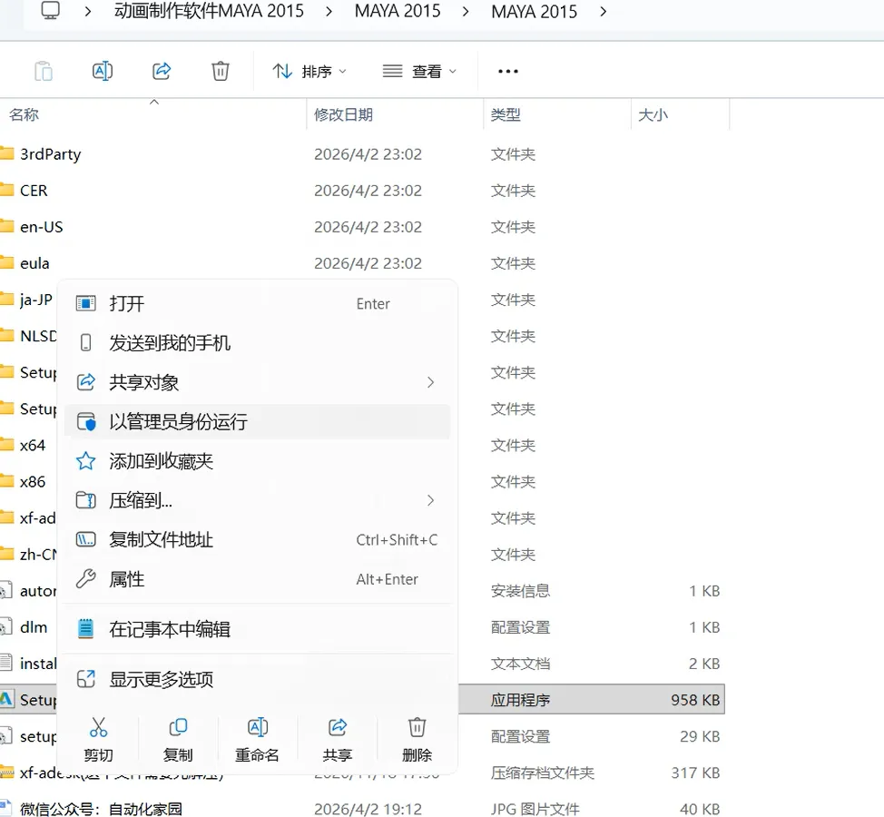
Task: Click the 29 KB size cell
Action: point(700,736)
